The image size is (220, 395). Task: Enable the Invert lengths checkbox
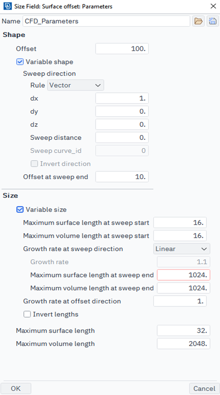[x=27, y=314]
